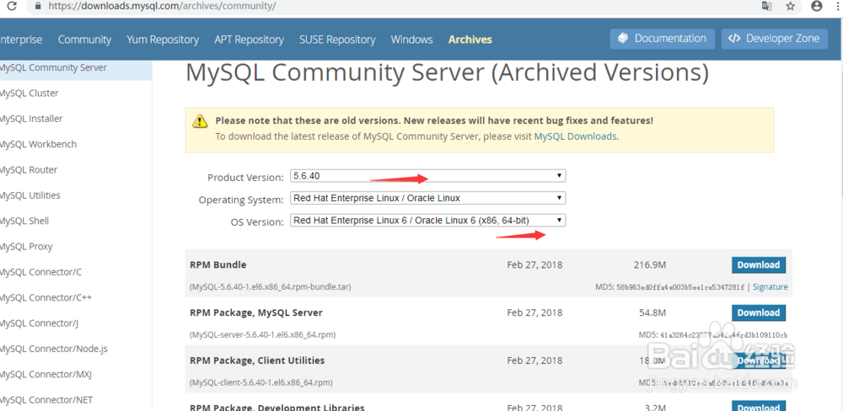Open MySQL Connector/MXJ in sidebar

[46, 375]
